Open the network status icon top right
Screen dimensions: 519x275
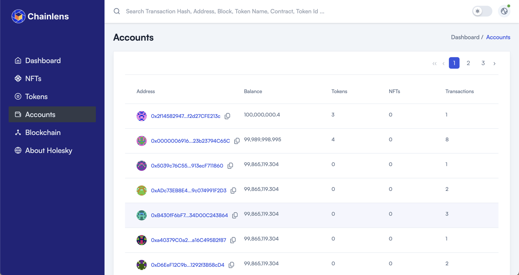coord(504,11)
